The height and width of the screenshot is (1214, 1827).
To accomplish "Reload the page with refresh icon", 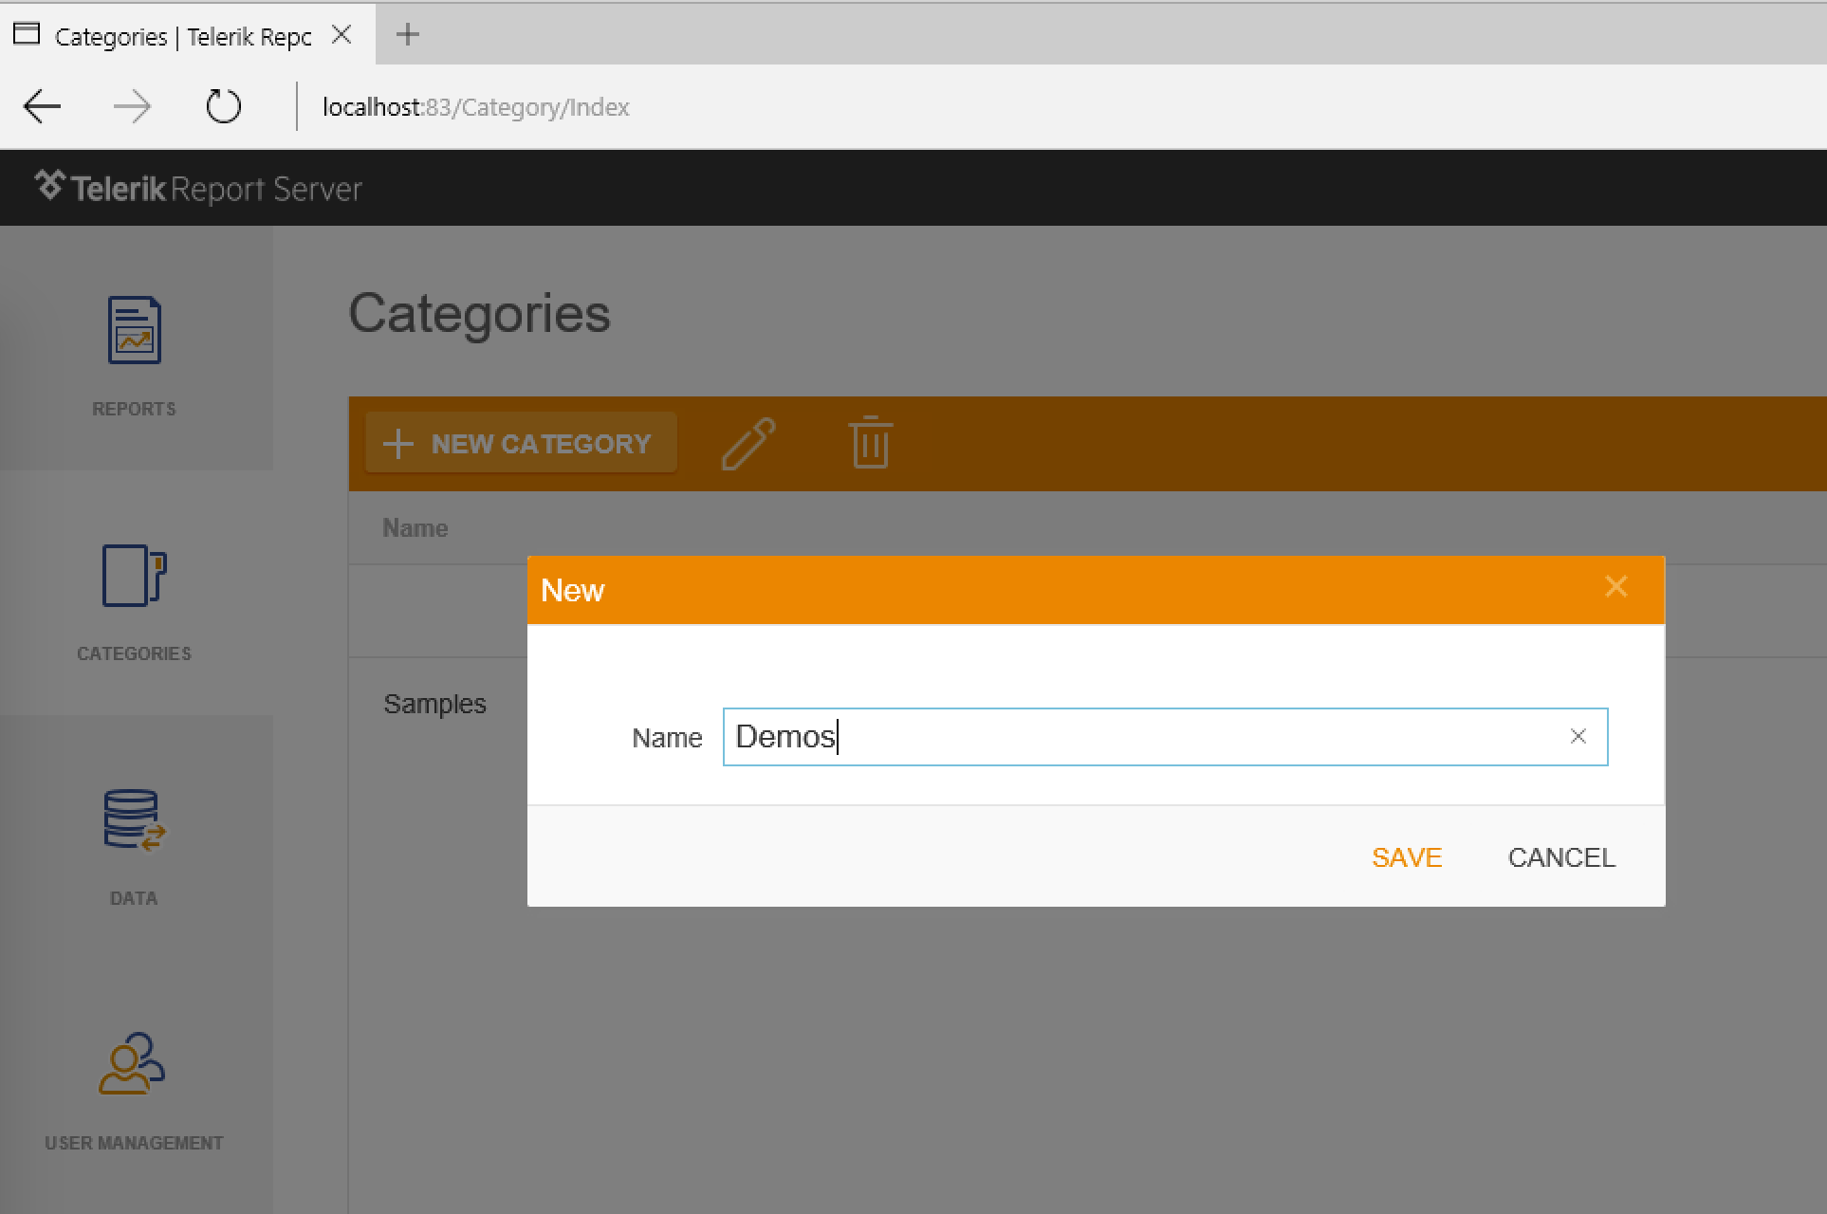I will [x=224, y=106].
